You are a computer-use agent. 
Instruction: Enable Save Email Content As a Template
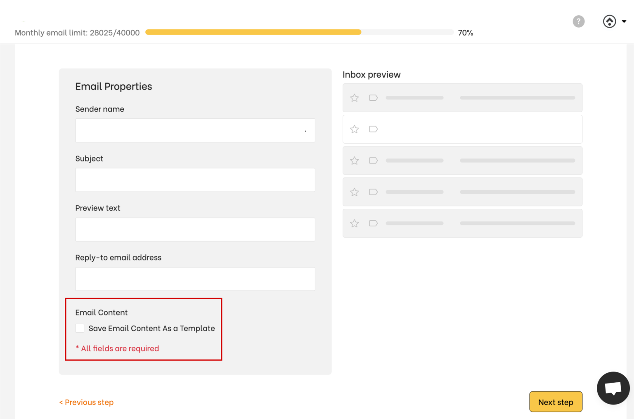pyautogui.click(x=80, y=328)
